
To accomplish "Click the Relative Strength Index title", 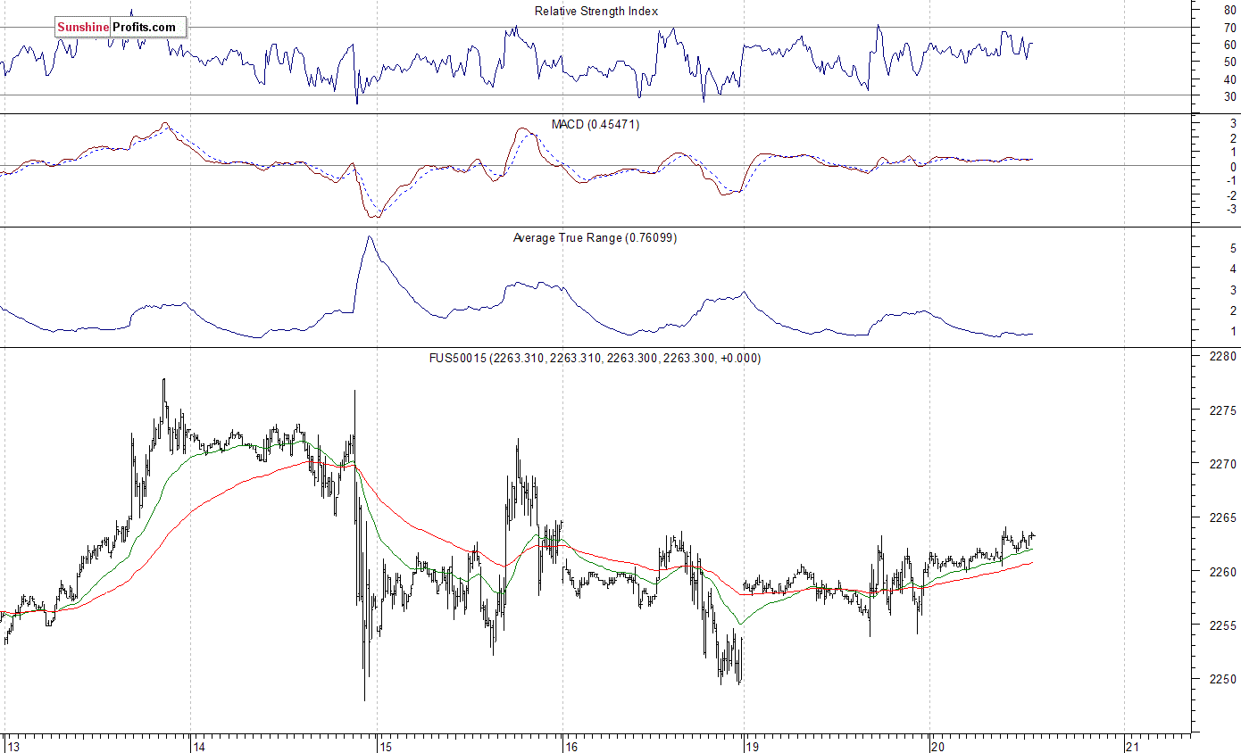I will point(596,12).
